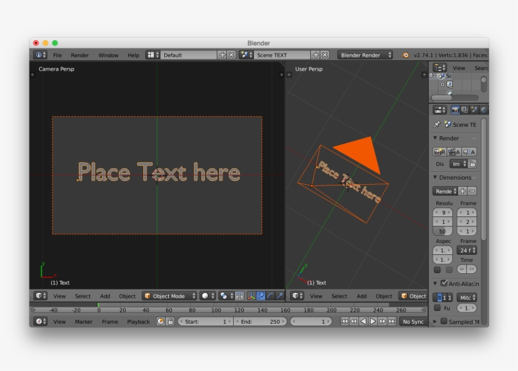Open the Window menu
The width and height of the screenshot is (518, 371).
[108, 55]
